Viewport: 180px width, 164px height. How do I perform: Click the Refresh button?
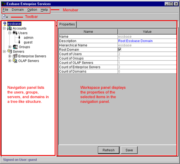point(109,150)
